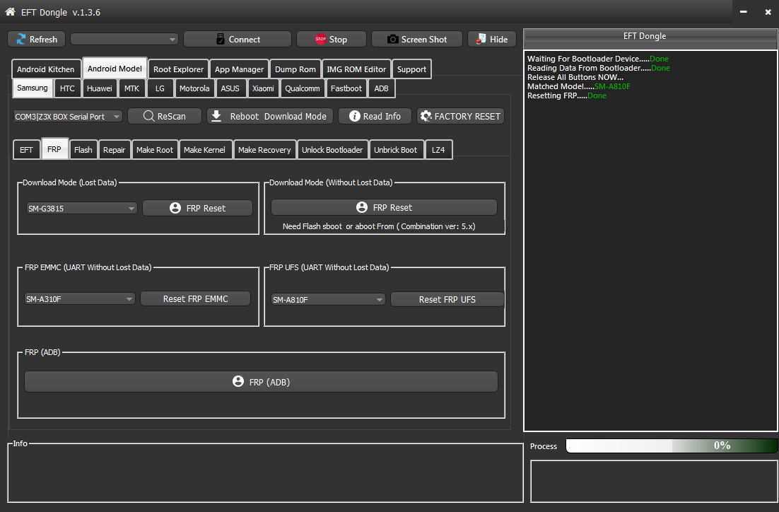Screen dimensions: 779x512
Task: Click the FACTORY RESET button
Action: (x=461, y=116)
